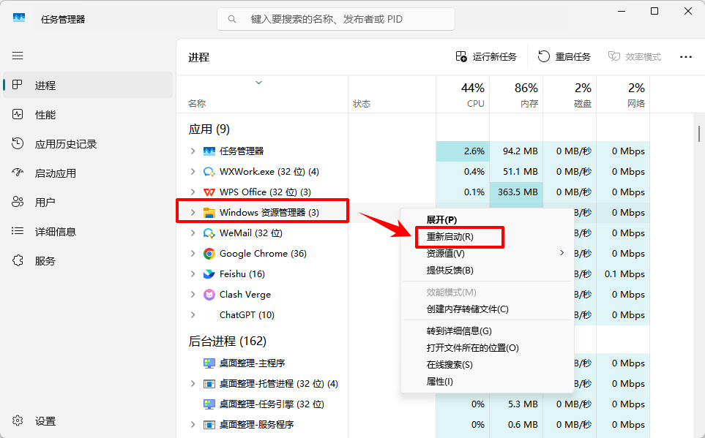Viewport: 705px width, 438px height.
Task: Open the hamburger navigation menu icon
Action: [18, 56]
